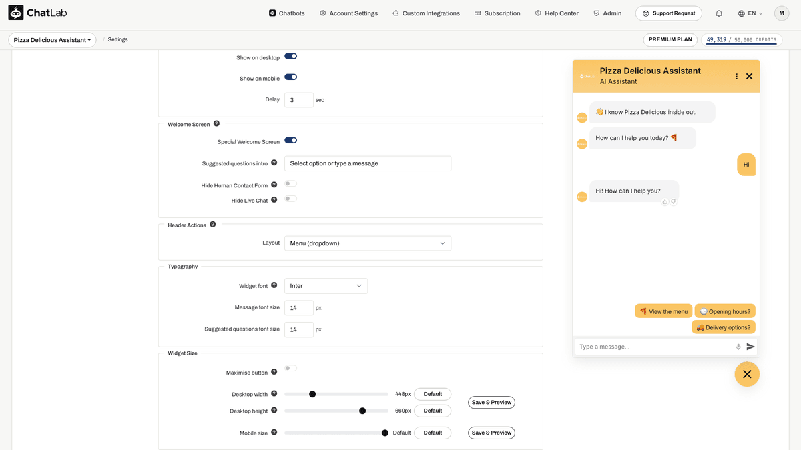
Task: Click the thumbs up icon on bot reply
Action: pyautogui.click(x=665, y=202)
